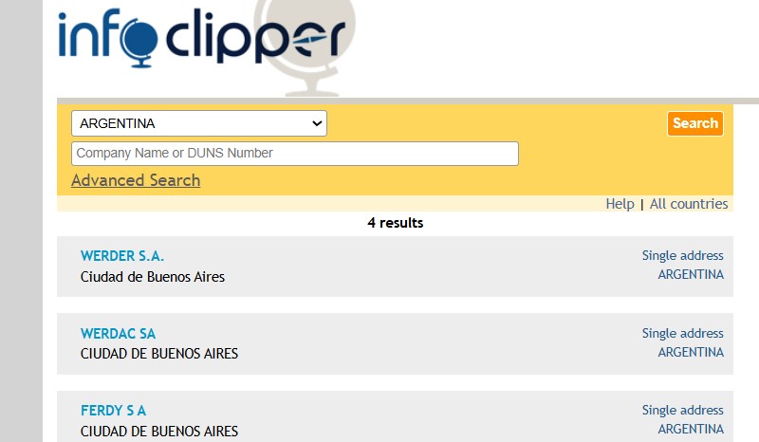
Task: Open the Help link
Action: tap(620, 204)
